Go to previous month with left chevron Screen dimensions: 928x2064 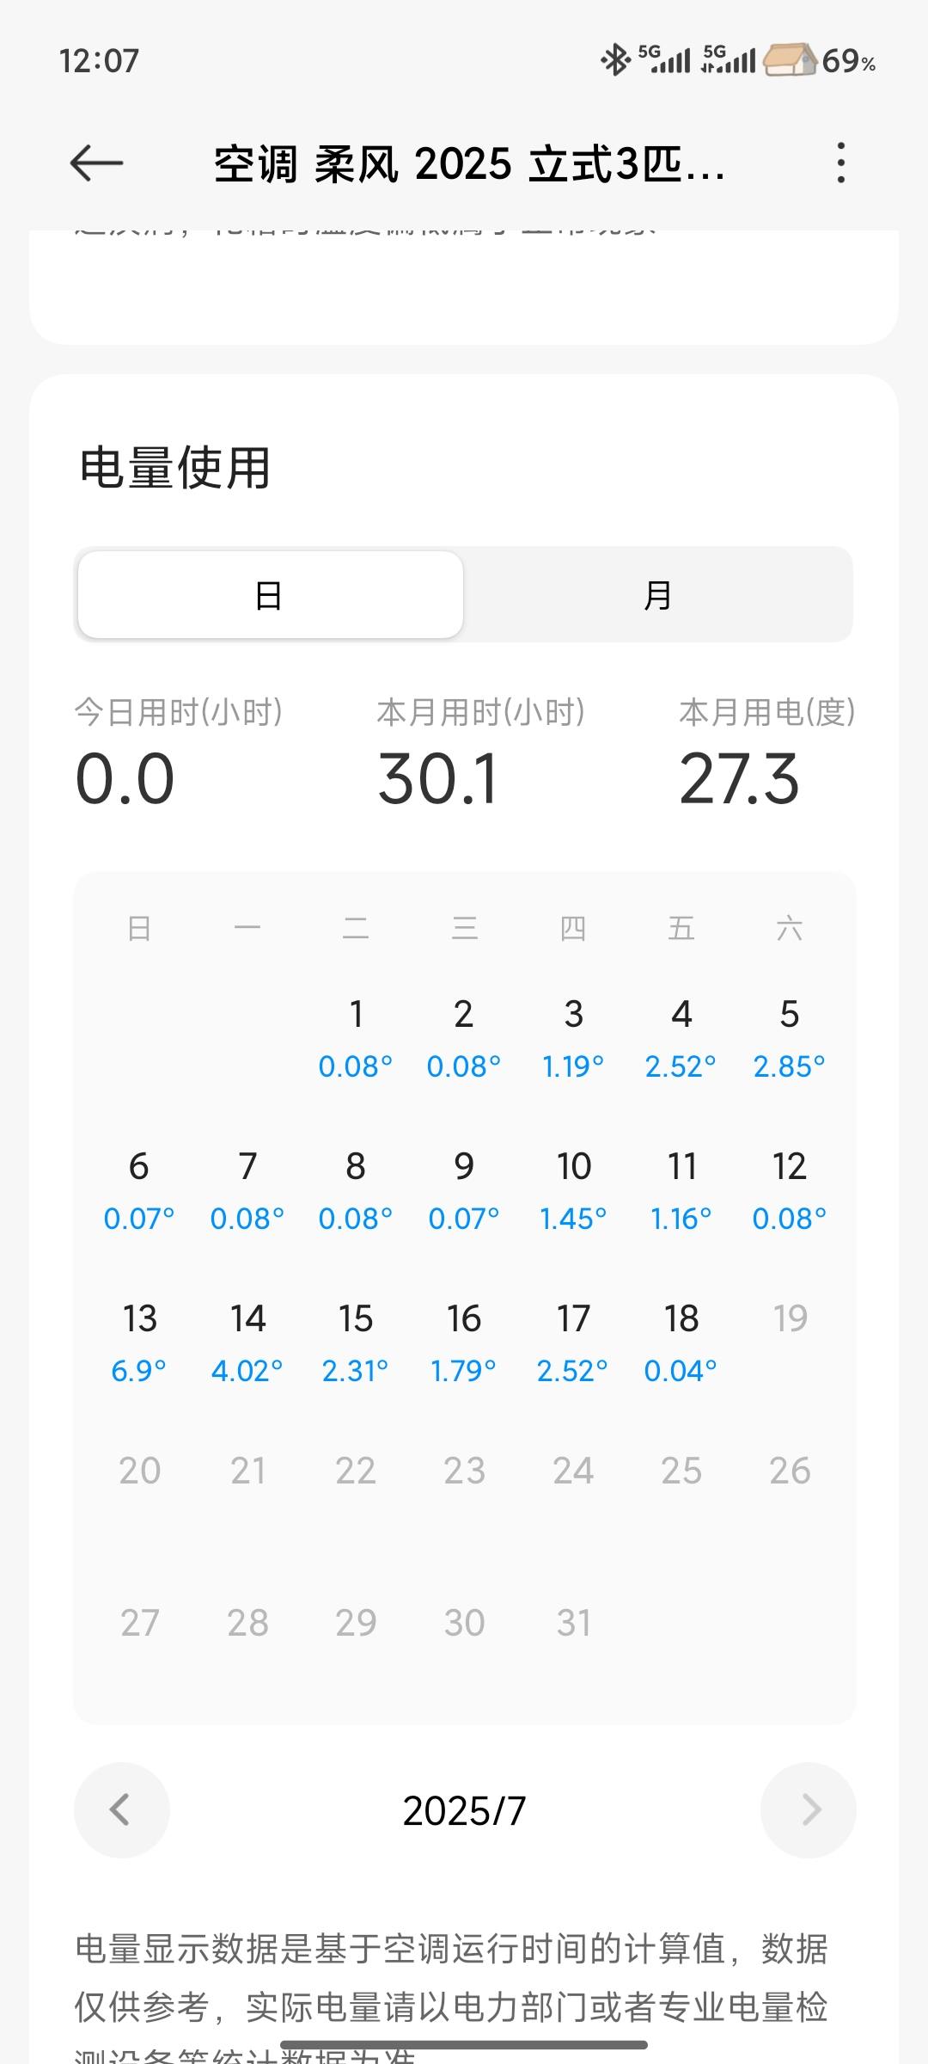(x=121, y=1810)
